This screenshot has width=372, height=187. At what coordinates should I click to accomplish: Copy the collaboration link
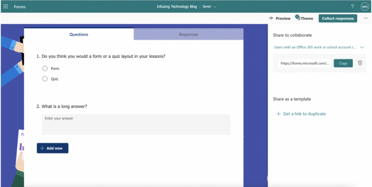[343, 63]
